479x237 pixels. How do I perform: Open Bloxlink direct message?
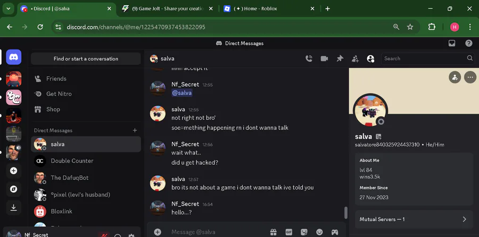tap(86, 211)
